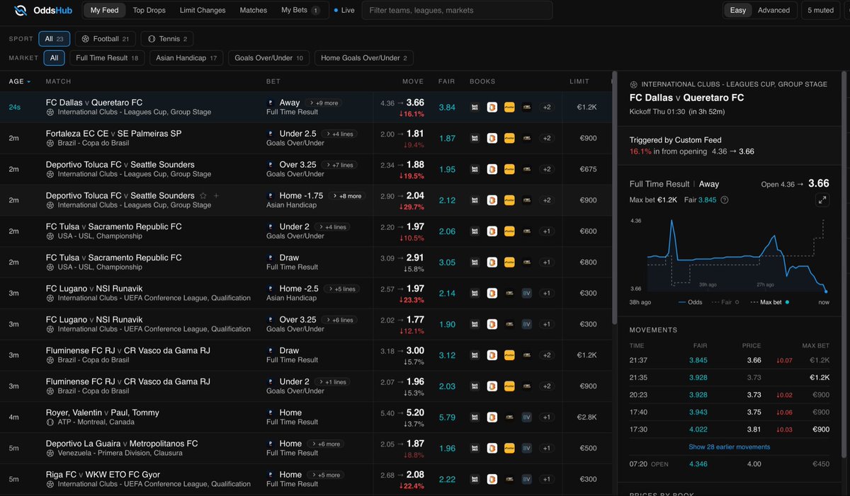Expand +6 more in Deportivo La Guaira row
This screenshot has width=850, height=496.
pyautogui.click(x=325, y=444)
